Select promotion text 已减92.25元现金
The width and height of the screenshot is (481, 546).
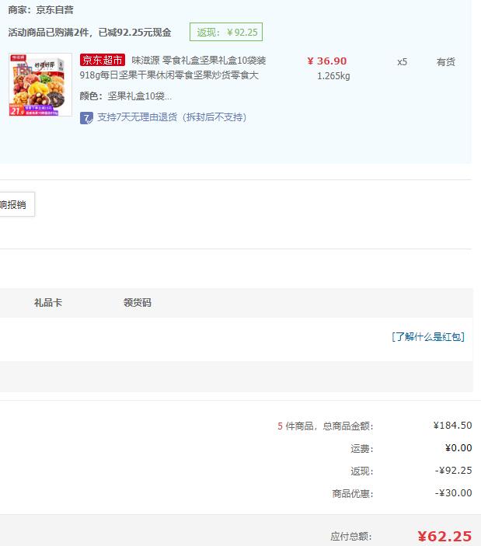tap(134, 33)
